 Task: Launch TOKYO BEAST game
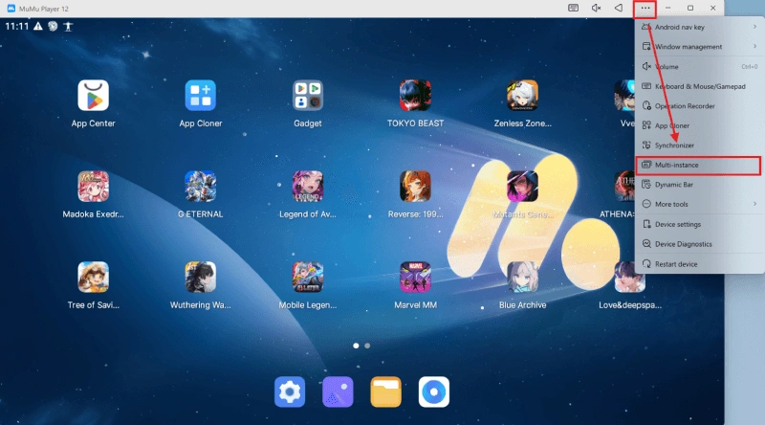tap(415, 96)
